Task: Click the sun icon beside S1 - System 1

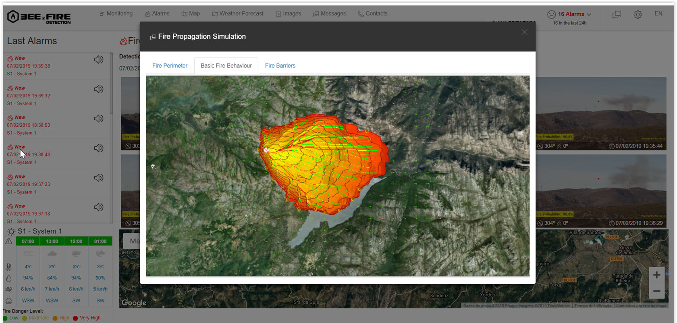Action: point(11,231)
